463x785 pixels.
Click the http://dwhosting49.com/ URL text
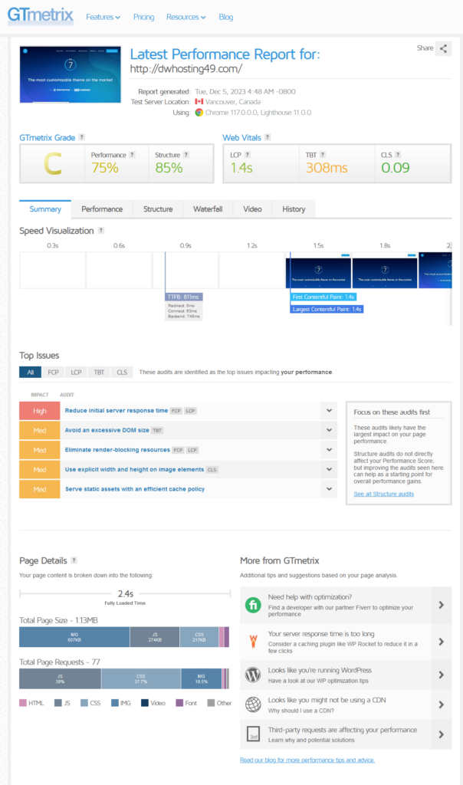186,69
